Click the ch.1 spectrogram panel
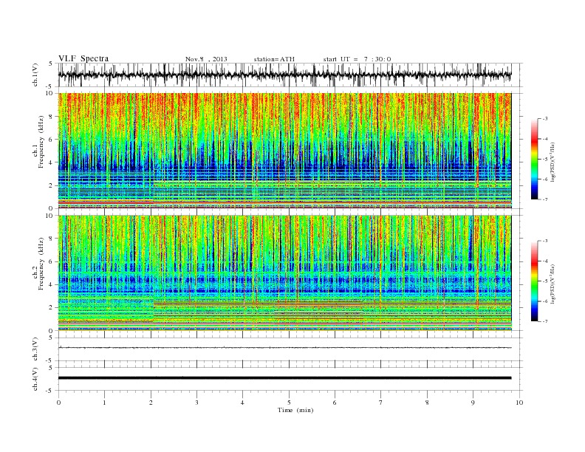 coord(284,151)
